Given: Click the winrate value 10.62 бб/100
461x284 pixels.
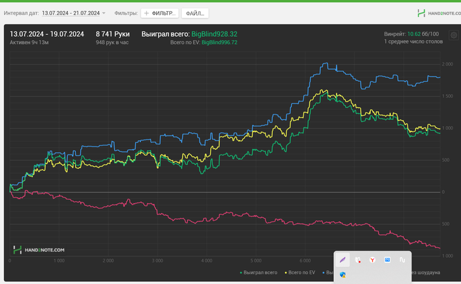Looking at the screenshot, I should click(423, 34).
